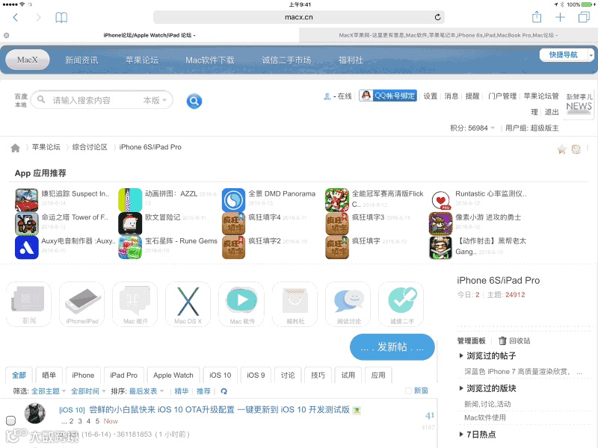
Task: Open Safari bookmarks book icon
Action: 61,17
